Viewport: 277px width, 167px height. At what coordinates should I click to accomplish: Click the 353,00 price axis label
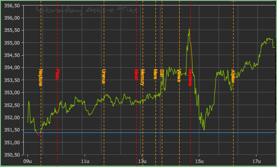click(x=12, y=93)
